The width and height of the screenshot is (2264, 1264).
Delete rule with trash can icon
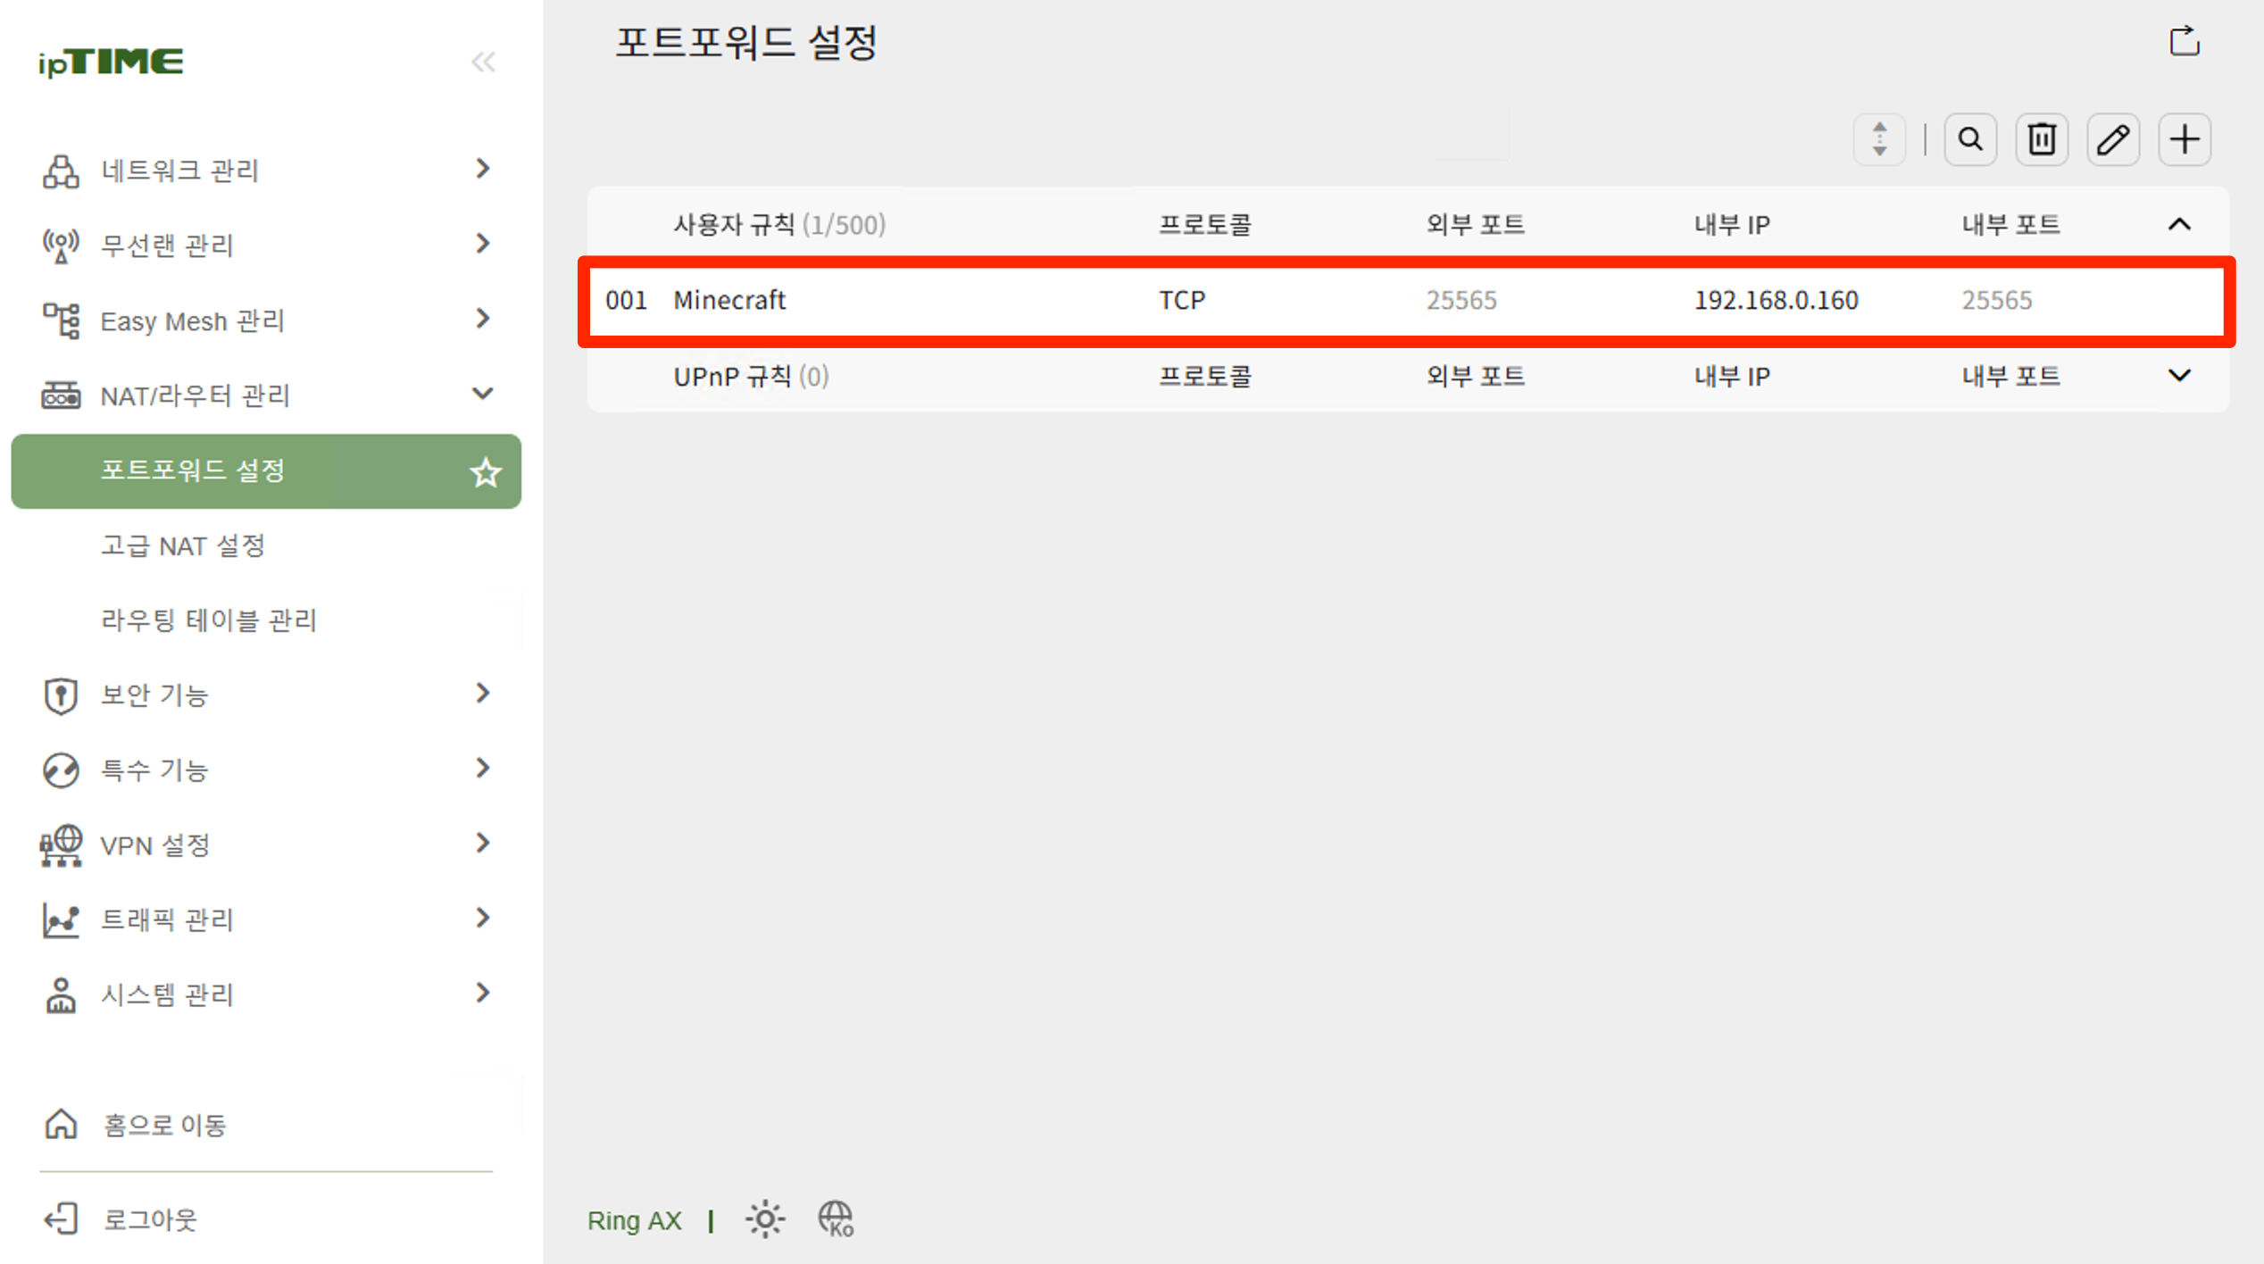click(2042, 139)
